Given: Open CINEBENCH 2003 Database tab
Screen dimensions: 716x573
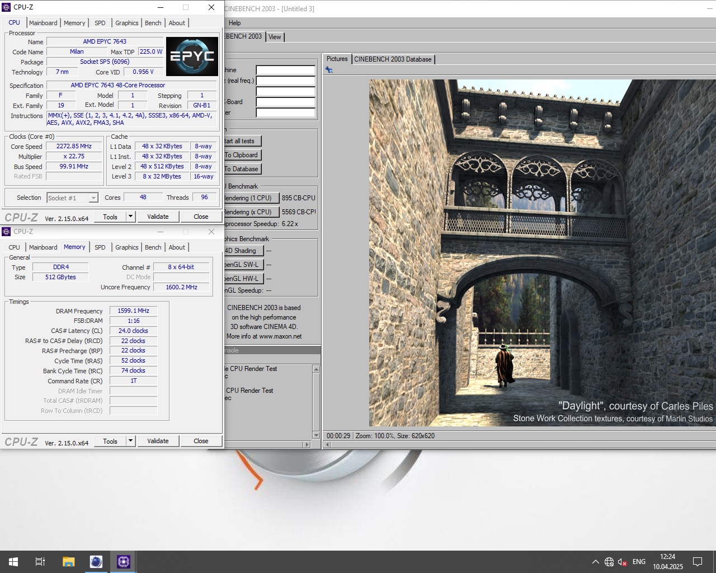Looking at the screenshot, I should coord(393,59).
